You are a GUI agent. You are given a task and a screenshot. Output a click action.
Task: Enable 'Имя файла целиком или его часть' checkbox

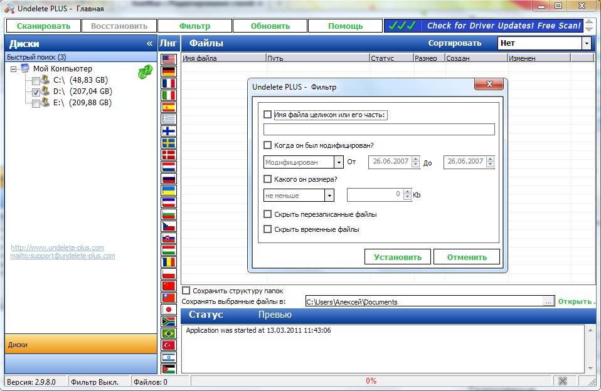(267, 114)
